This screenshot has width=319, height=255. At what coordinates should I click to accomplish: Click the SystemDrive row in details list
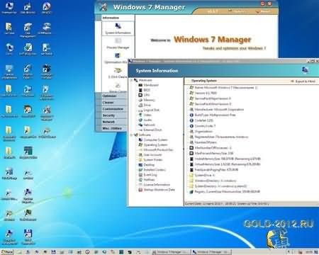(x=202, y=175)
